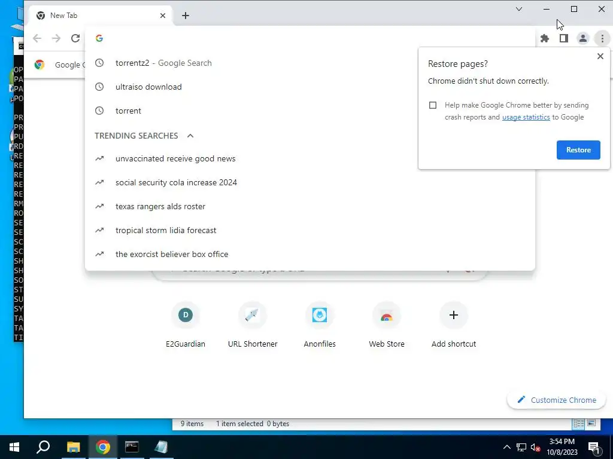Viewport: 613px width, 459px height.
Task: Open the E2Guardian shortcut
Action: tap(186, 325)
